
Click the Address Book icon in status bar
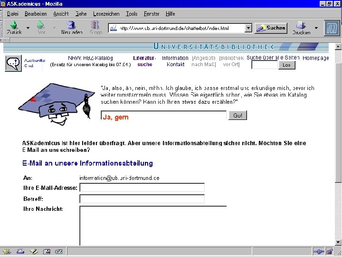click(47, 252)
